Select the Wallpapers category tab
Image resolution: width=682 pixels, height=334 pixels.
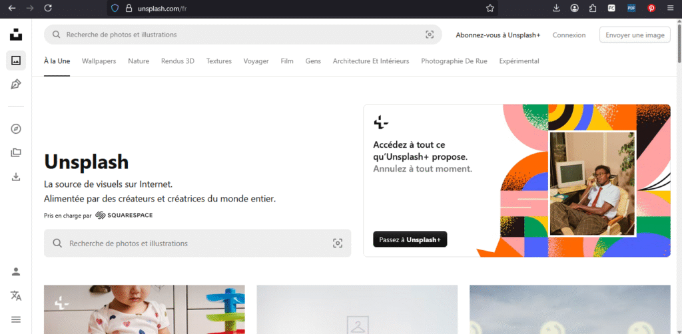(x=99, y=61)
